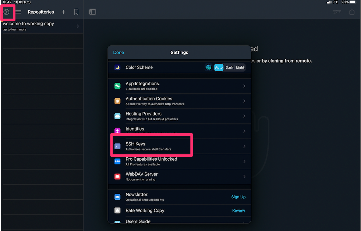Tap the Newsletter envelope icon
This screenshot has width=361, height=231.
(117, 197)
